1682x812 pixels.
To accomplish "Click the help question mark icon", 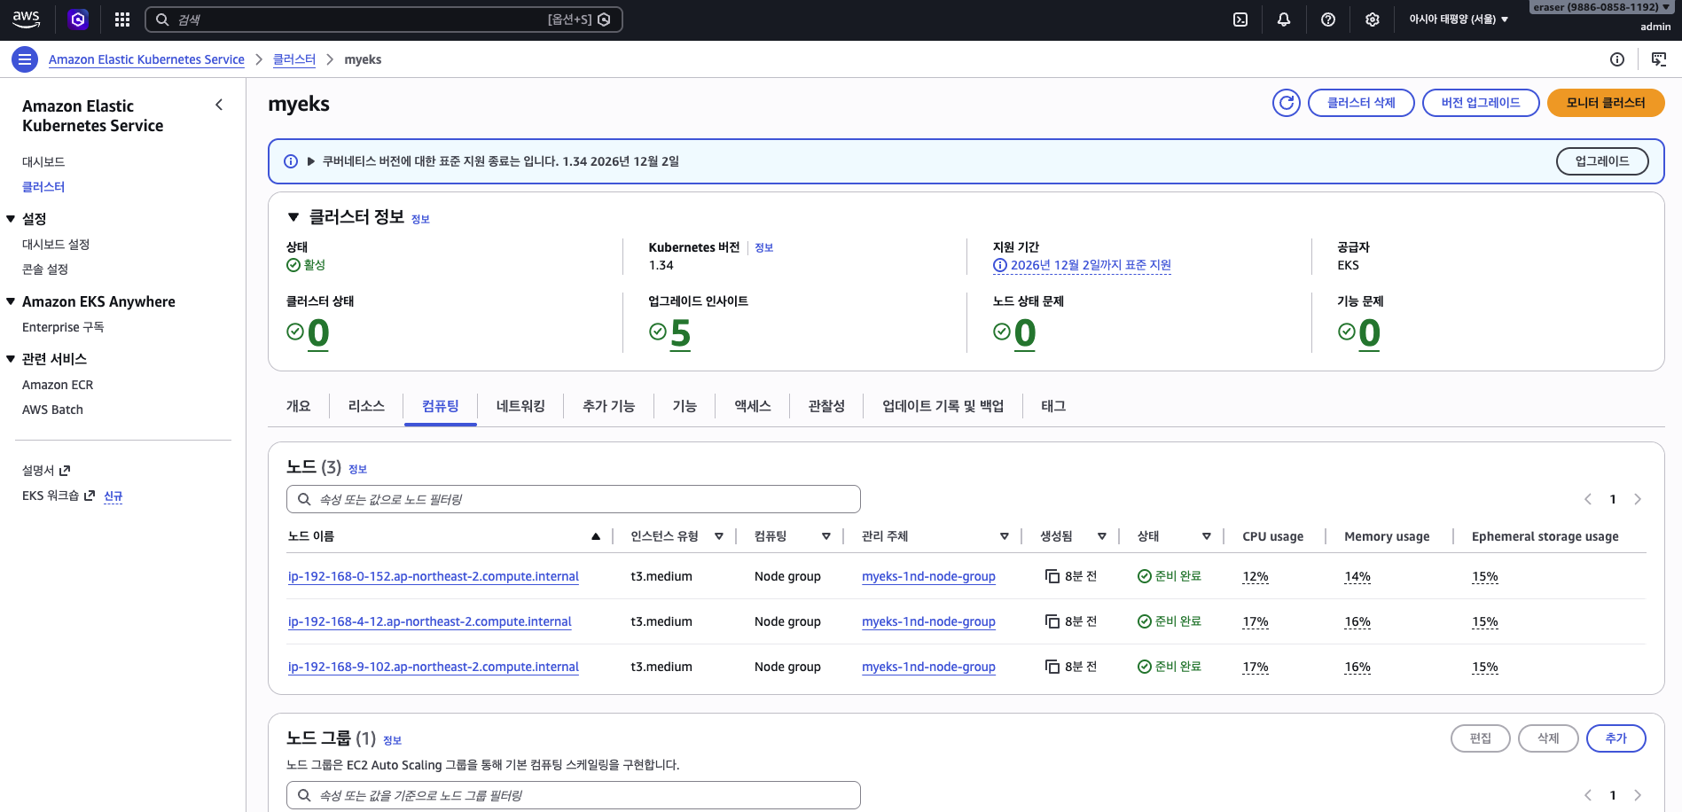I will pos(1328,20).
